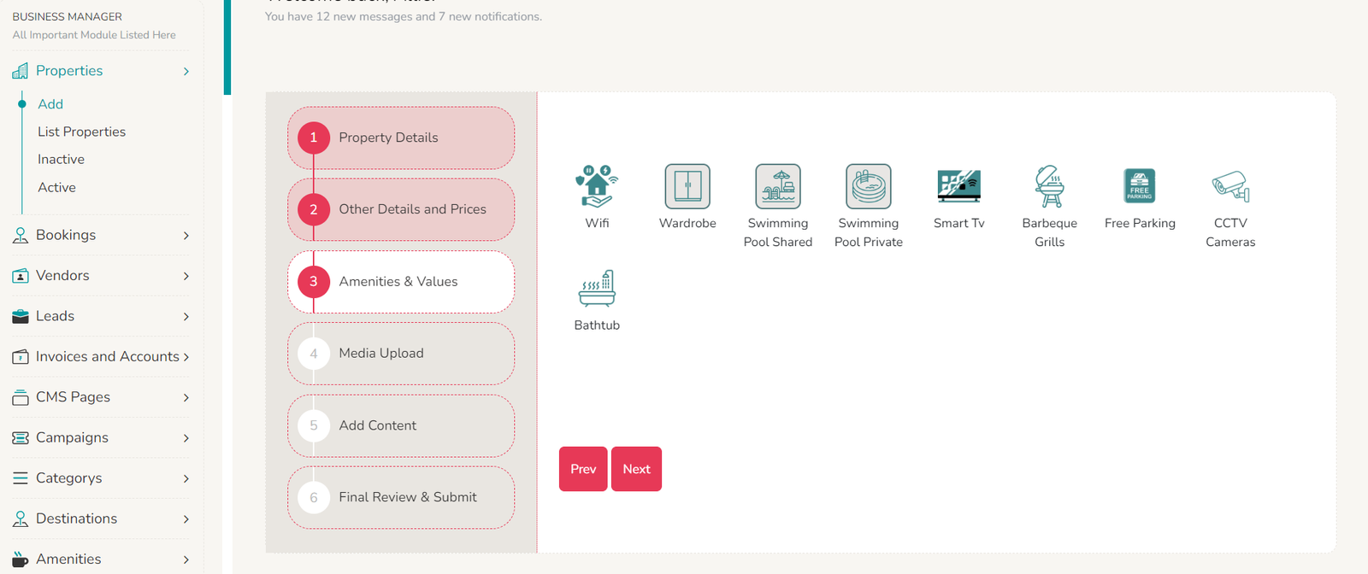1368x574 pixels.
Task: Select the CCTV Cameras icon
Action: (1230, 186)
